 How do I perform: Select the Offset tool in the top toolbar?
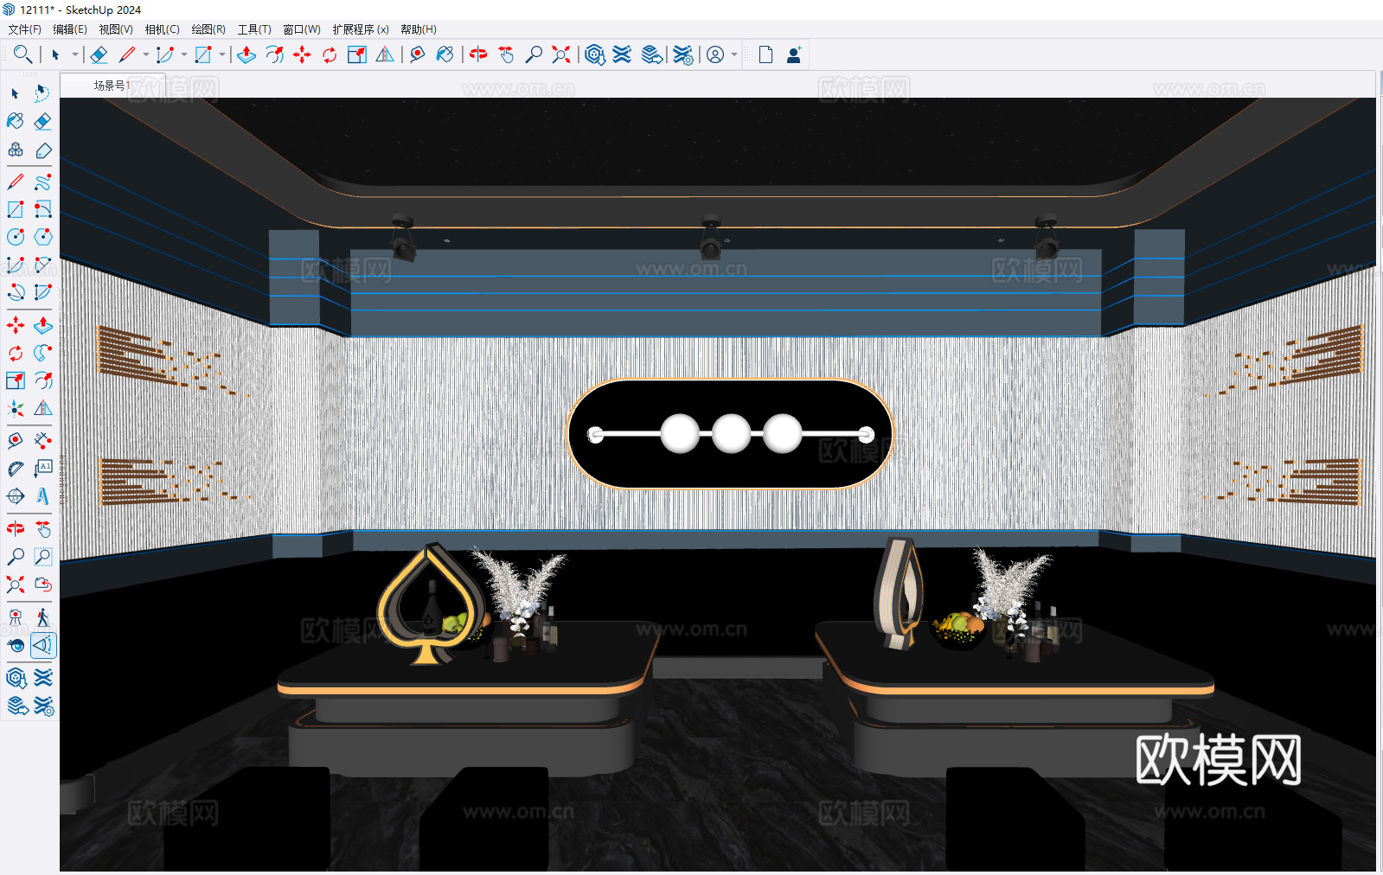click(274, 54)
